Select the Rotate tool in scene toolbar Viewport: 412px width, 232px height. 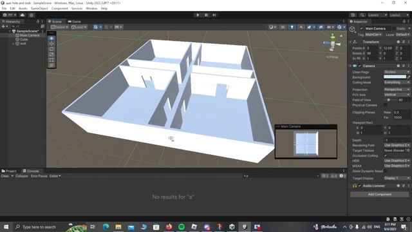(x=51, y=49)
